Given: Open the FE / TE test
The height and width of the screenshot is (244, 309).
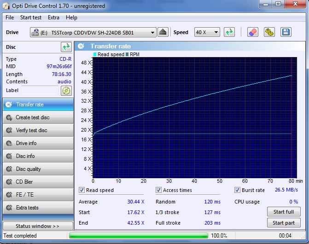Looking at the screenshot, I should coord(38,195).
